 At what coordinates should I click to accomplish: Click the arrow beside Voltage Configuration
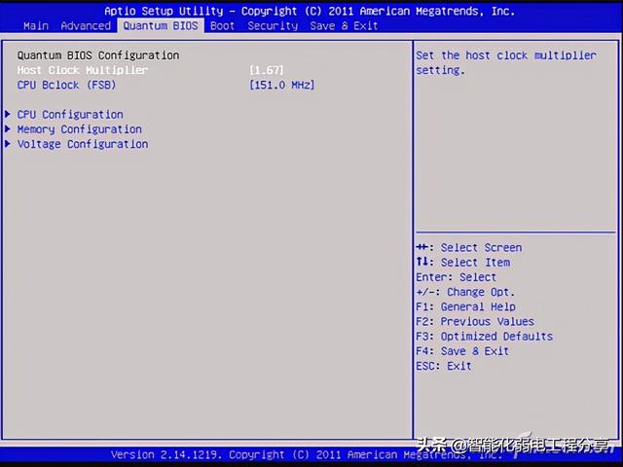click(x=8, y=144)
